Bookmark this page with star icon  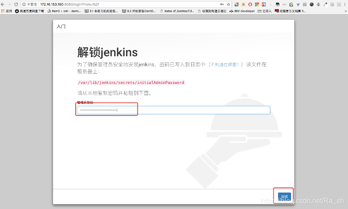click(x=229, y=4)
